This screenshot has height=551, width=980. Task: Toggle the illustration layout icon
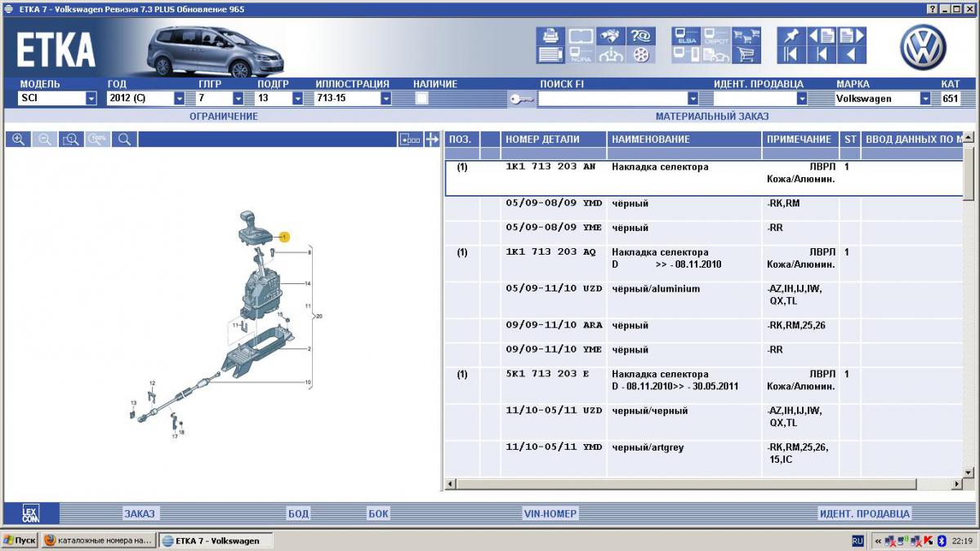411,140
